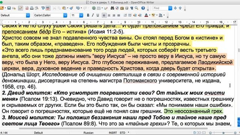
Task: Open the Paste options dropdown arrow
Action: (67, 8)
